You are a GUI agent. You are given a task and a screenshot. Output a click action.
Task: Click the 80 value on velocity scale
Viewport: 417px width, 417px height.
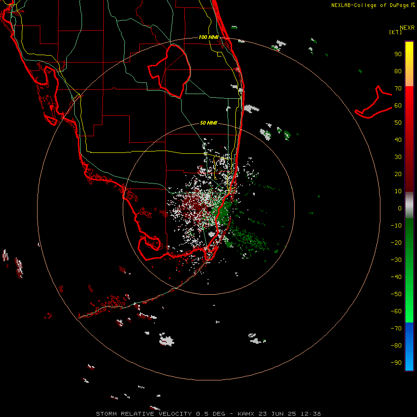[398, 71]
